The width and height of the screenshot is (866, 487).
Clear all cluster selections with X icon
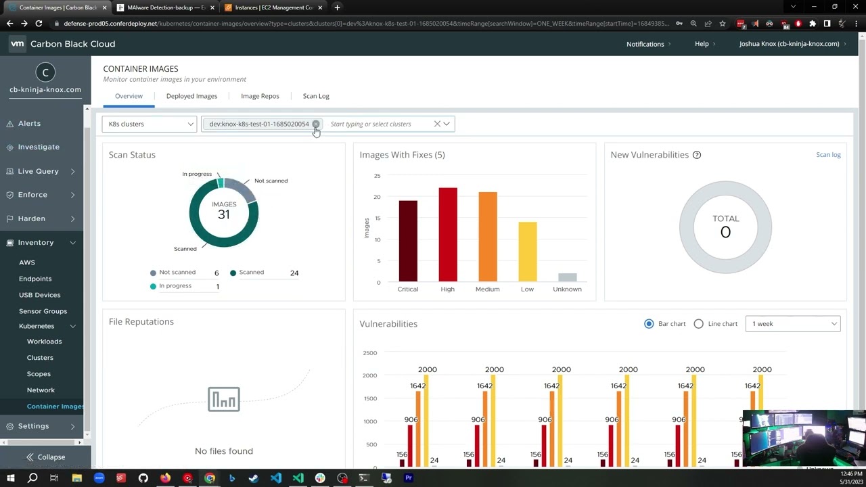click(x=437, y=124)
